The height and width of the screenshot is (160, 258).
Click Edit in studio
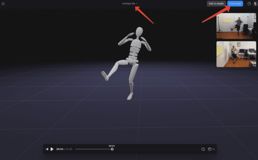(x=216, y=4)
